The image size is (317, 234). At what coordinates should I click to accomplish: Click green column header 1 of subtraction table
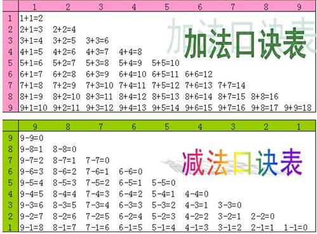(299, 127)
